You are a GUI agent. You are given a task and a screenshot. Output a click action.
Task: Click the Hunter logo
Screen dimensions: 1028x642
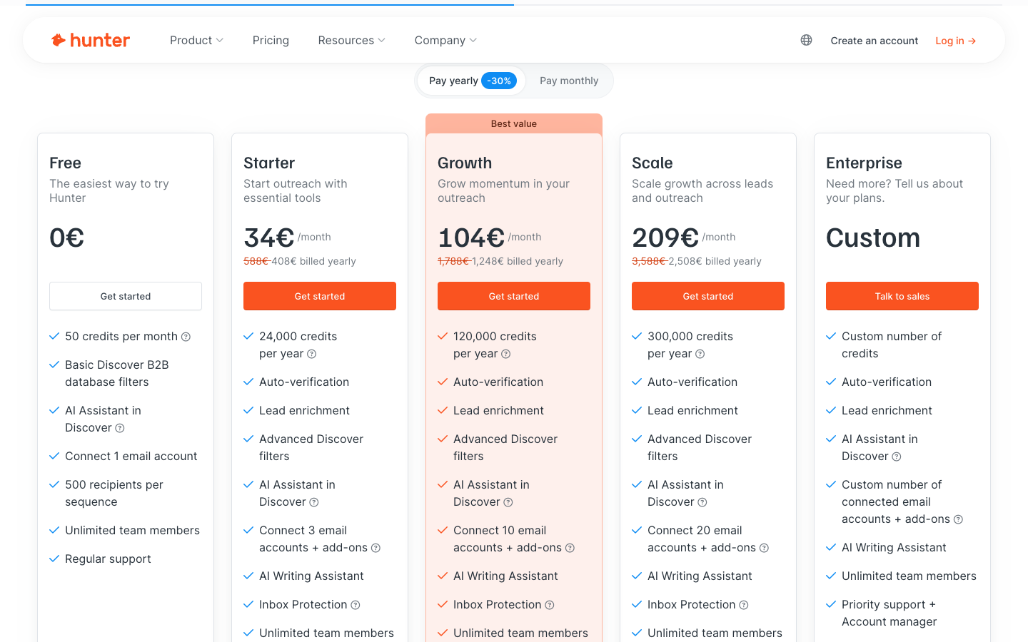click(91, 41)
